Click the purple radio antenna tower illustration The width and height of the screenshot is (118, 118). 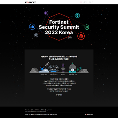[x=63, y=68]
